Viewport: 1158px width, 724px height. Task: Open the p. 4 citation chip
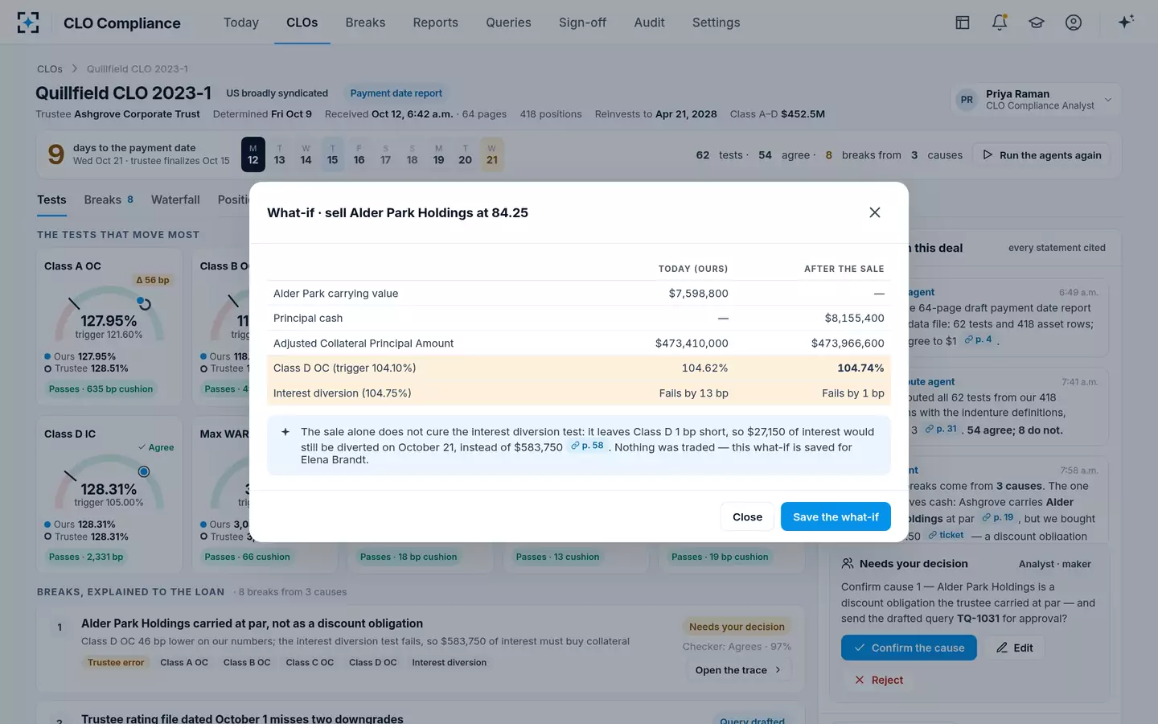[979, 340]
